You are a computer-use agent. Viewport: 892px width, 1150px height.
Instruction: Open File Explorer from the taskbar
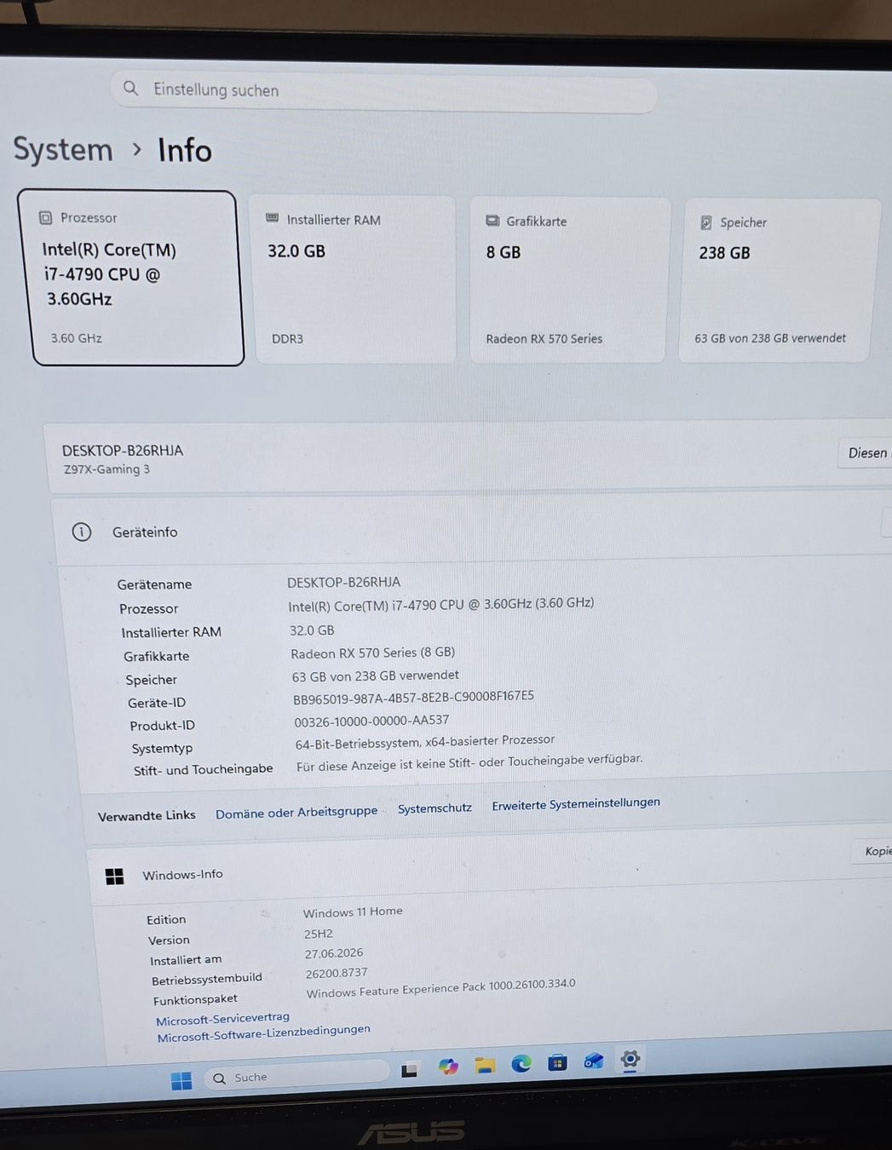coord(485,1065)
